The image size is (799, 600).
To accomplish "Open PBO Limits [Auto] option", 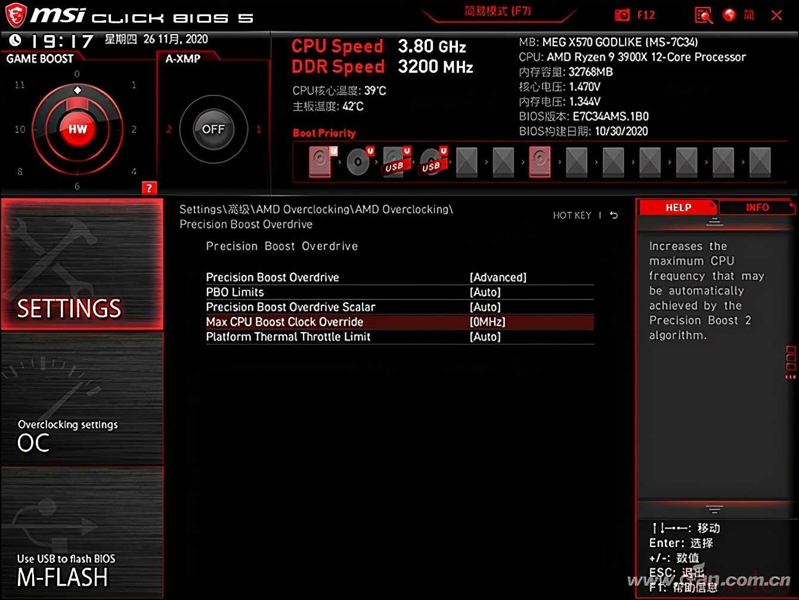I will [x=485, y=292].
